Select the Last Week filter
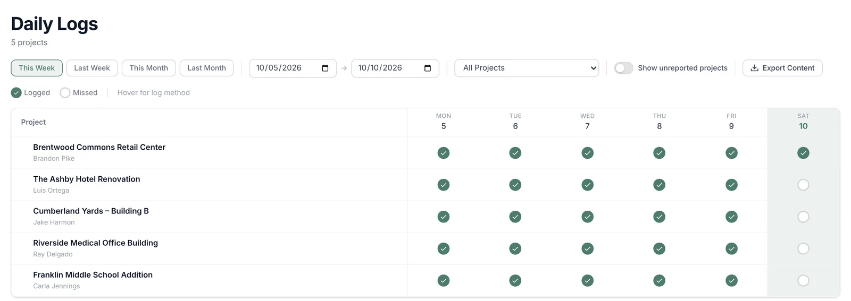851x301 pixels. (92, 68)
